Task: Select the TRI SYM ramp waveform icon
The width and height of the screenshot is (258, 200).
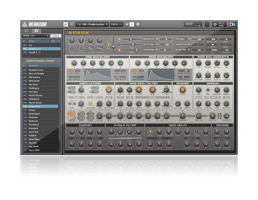Action: (99, 48)
